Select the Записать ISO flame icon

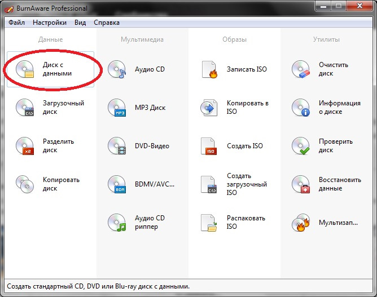pos(209,69)
